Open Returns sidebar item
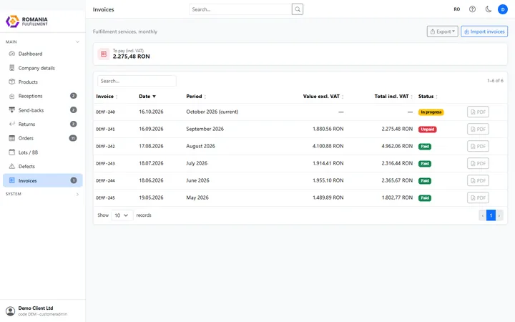 43,125
